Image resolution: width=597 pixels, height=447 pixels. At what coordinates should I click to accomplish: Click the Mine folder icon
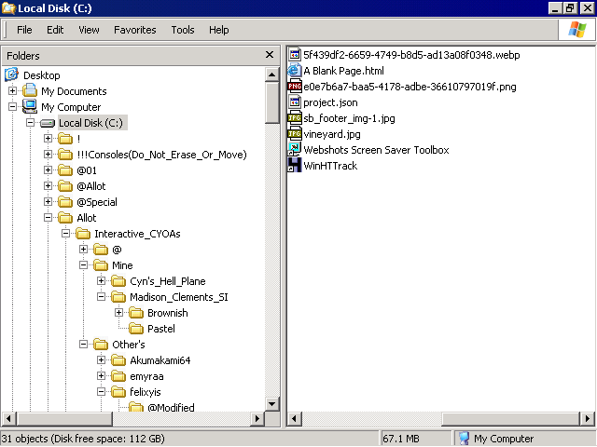click(x=101, y=264)
